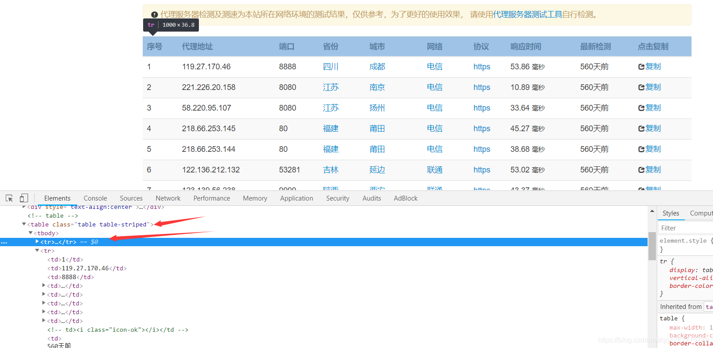Open the Console tab
The height and width of the screenshot is (348, 713).
(95, 198)
